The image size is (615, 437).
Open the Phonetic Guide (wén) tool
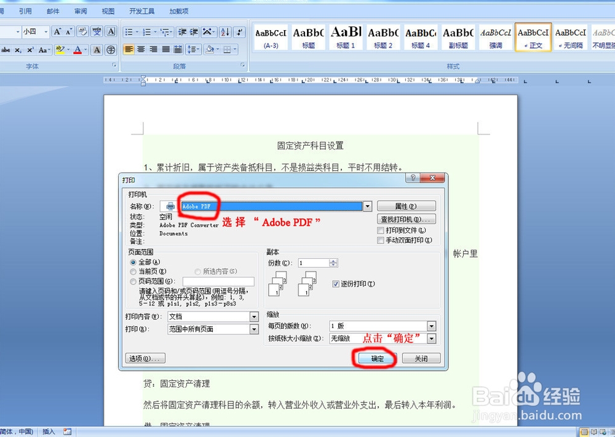[x=97, y=32]
